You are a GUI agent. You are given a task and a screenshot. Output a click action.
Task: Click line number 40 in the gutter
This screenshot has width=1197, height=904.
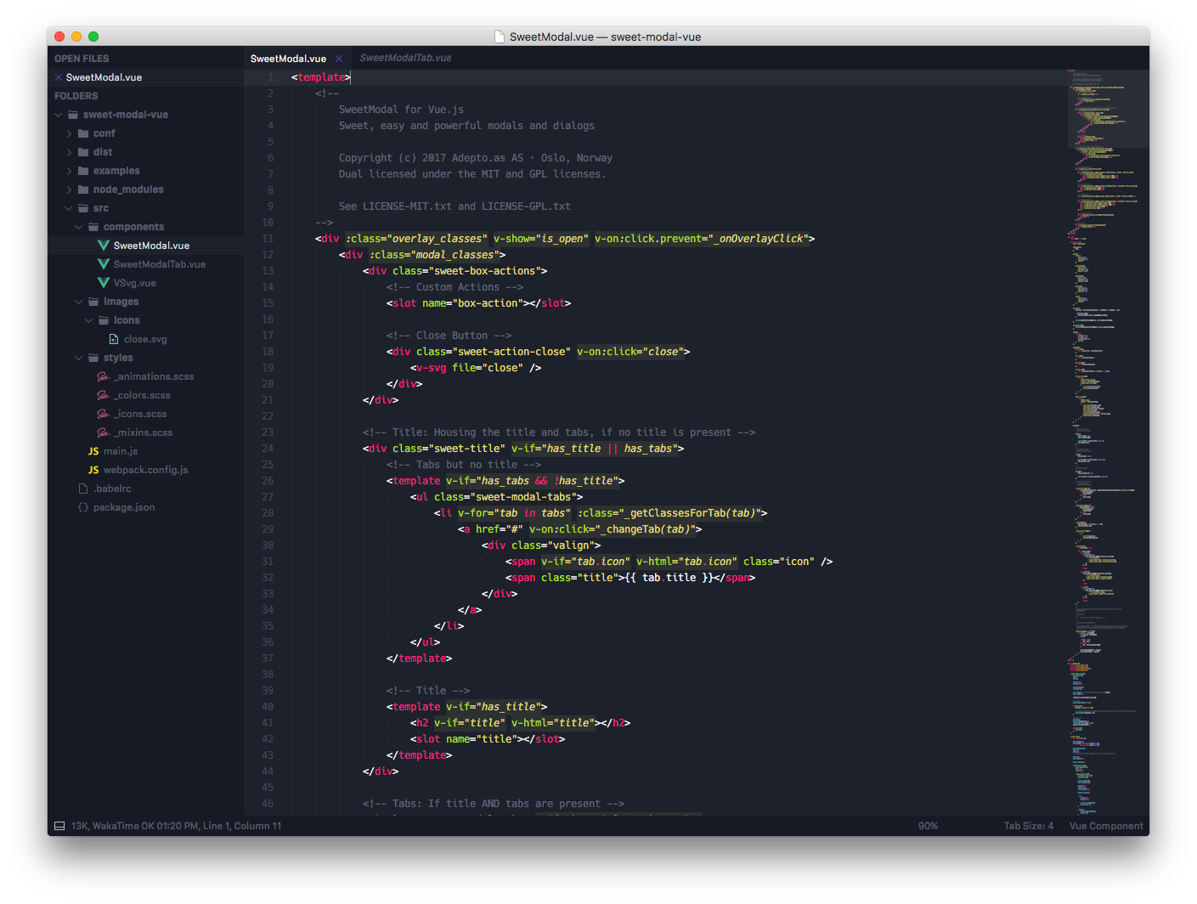point(268,707)
